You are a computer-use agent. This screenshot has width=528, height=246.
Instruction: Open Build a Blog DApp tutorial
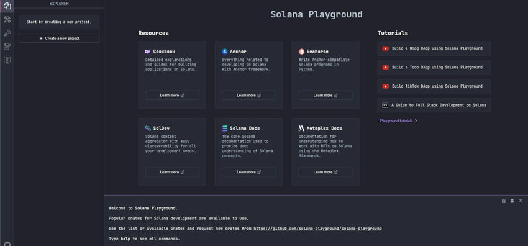[434, 48]
